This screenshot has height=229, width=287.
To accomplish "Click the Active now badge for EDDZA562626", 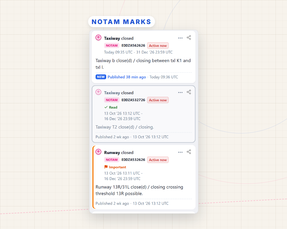I will pos(158,46).
